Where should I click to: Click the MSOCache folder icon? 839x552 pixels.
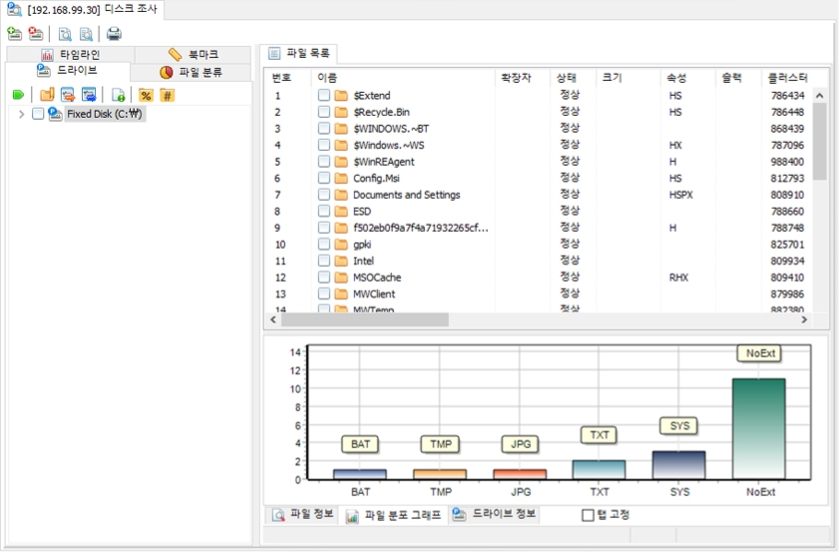(341, 277)
